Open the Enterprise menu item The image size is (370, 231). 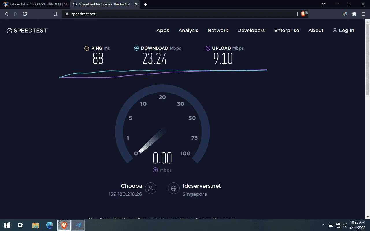point(286,30)
